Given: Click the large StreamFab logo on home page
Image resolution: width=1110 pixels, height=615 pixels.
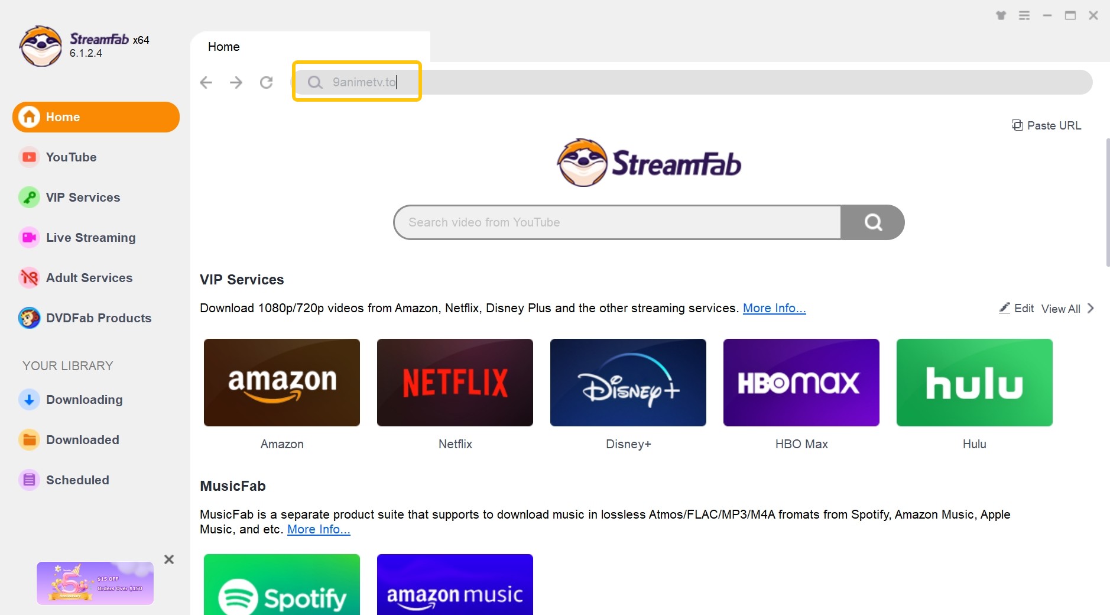Looking at the screenshot, I should pyautogui.click(x=649, y=163).
